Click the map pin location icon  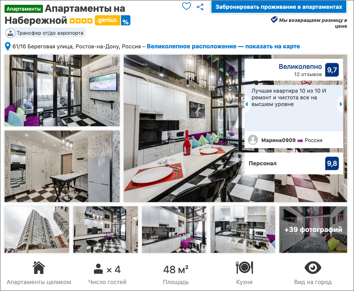(8, 47)
